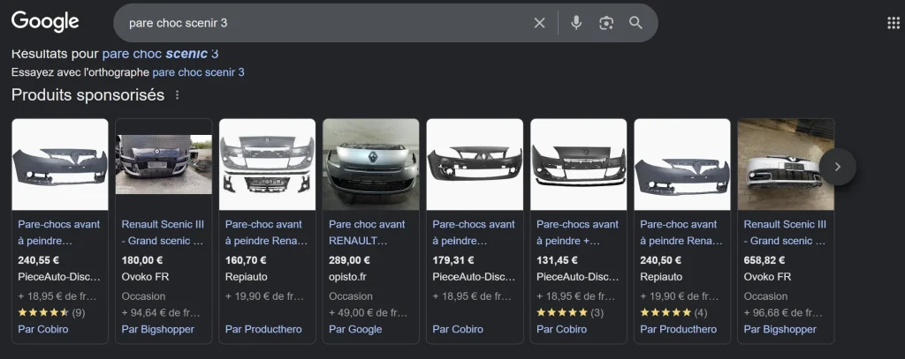Open the 131,45 € bumper image
The width and height of the screenshot is (905, 359).
click(578, 164)
